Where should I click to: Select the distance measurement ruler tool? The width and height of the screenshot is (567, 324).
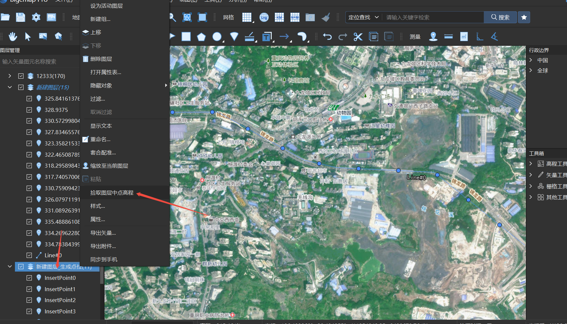click(449, 37)
